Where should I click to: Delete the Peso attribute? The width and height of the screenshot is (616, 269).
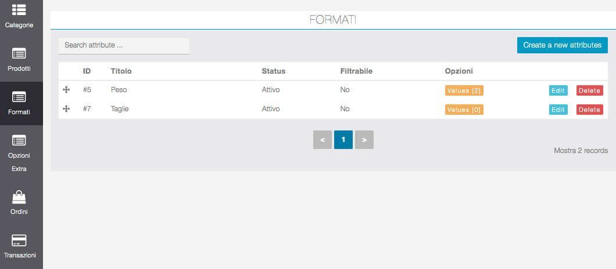click(589, 90)
